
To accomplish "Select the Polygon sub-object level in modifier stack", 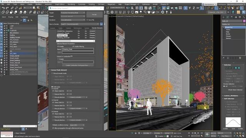I will coord(228,36).
